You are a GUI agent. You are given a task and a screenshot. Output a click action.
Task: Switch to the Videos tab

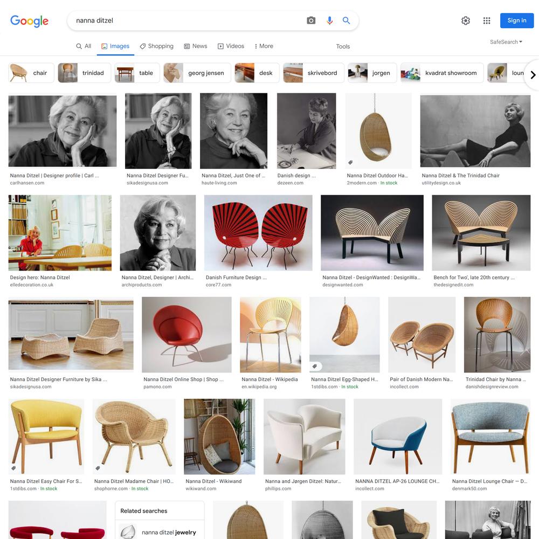tap(231, 46)
